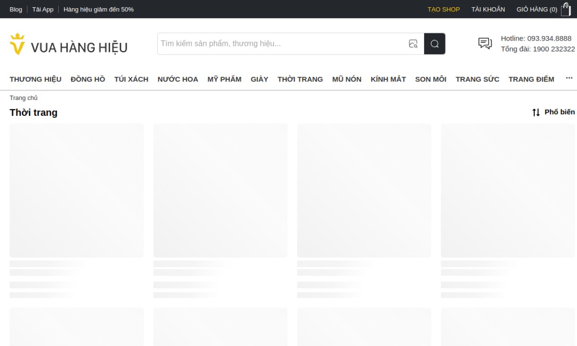Click the Hotline 093.934.8888 number

point(536,38)
